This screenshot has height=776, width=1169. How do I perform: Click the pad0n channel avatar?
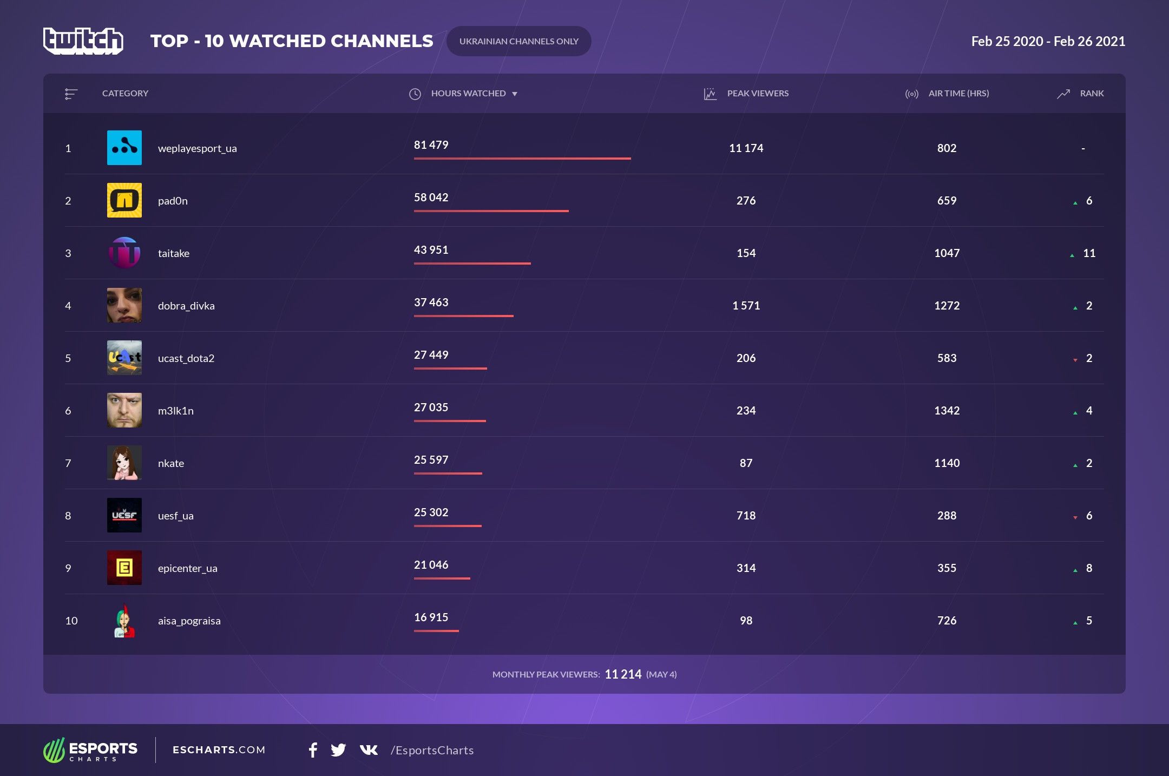(124, 200)
